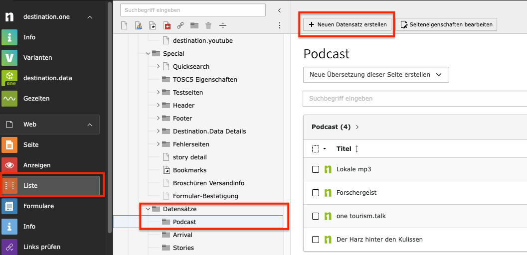Click Neuen Datensatz erstellen button
Screen dimensions: 527x255
point(348,24)
